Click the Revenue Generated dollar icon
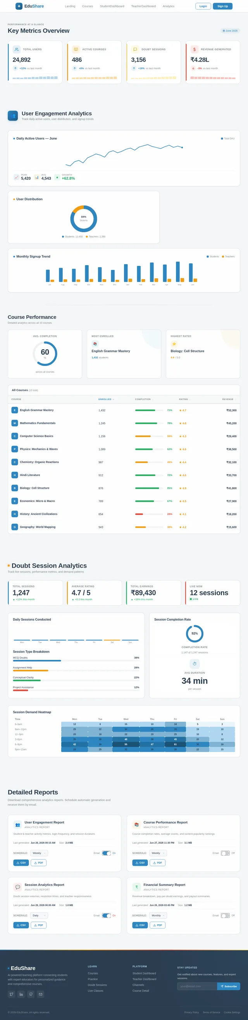248x1020 pixels. 194,50
